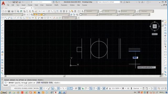Open the Modify menu

[x=56, y=5]
